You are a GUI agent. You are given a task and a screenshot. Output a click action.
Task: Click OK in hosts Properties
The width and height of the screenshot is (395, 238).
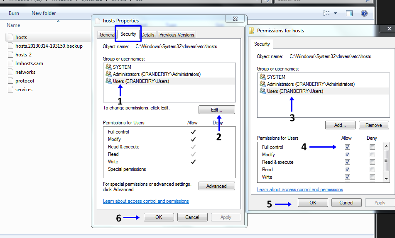159,217
